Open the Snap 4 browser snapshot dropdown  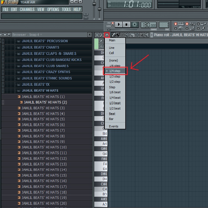point(41,35)
